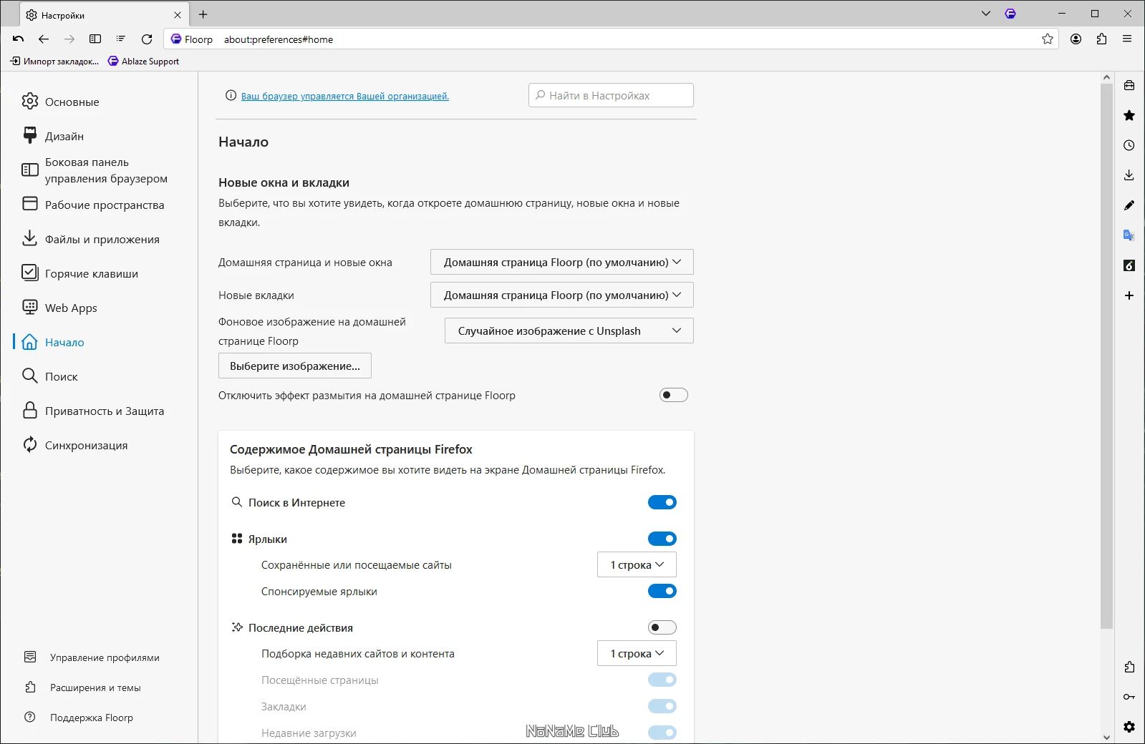Open the organization-managed browser link
This screenshot has height=744, width=1145.
345,96
